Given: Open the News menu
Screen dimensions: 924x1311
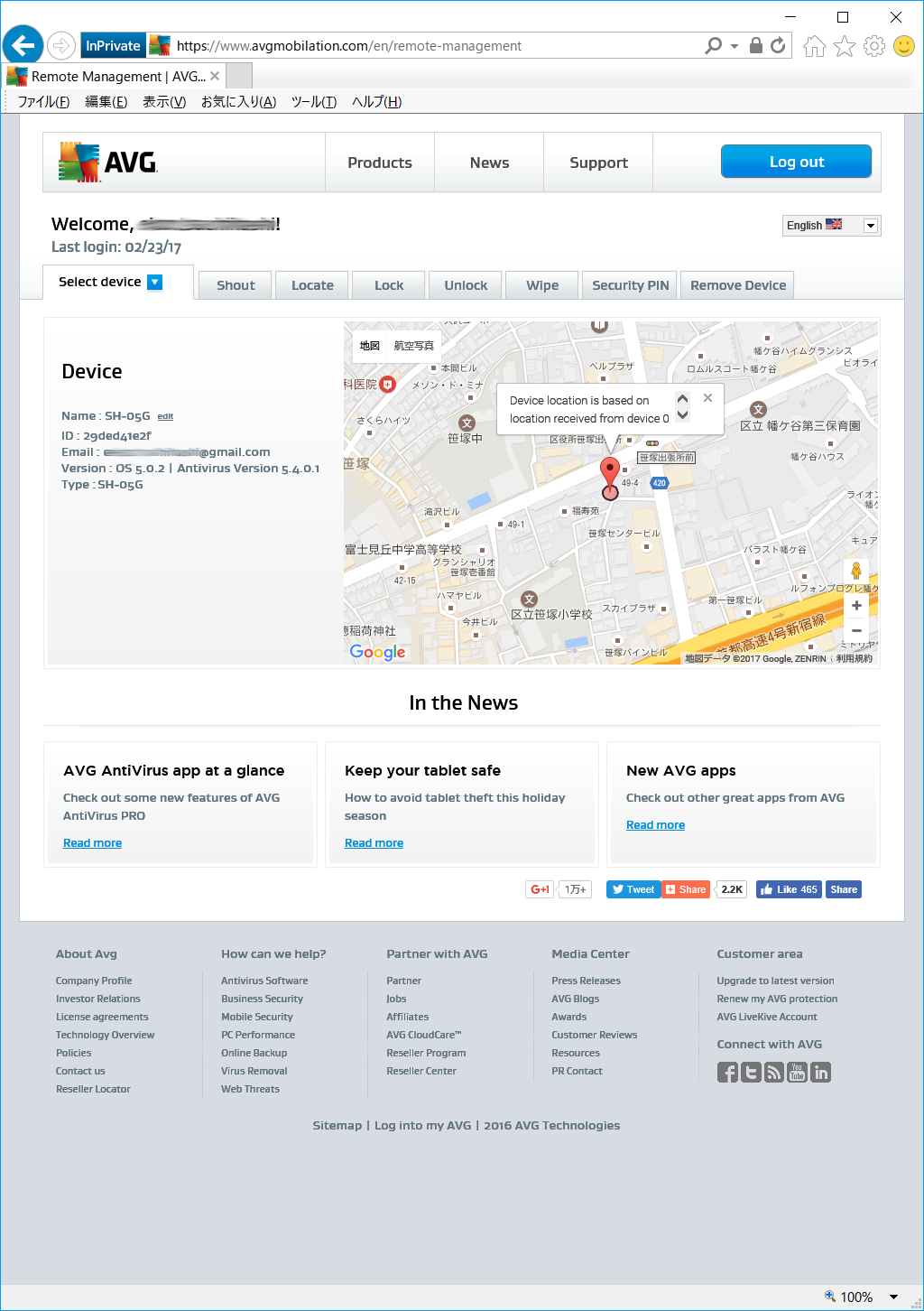Looking at the screenshot, I should coord(489,163).
